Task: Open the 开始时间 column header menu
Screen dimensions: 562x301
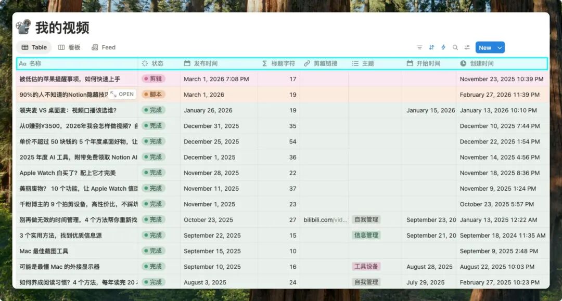Action: point(430,63)
